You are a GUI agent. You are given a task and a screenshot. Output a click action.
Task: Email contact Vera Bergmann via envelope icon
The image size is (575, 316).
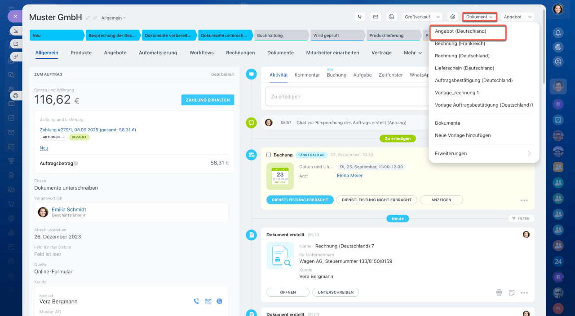coord(208,301)
